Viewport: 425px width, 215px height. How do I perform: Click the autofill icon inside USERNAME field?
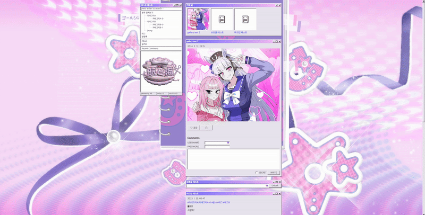click(228, 142)
